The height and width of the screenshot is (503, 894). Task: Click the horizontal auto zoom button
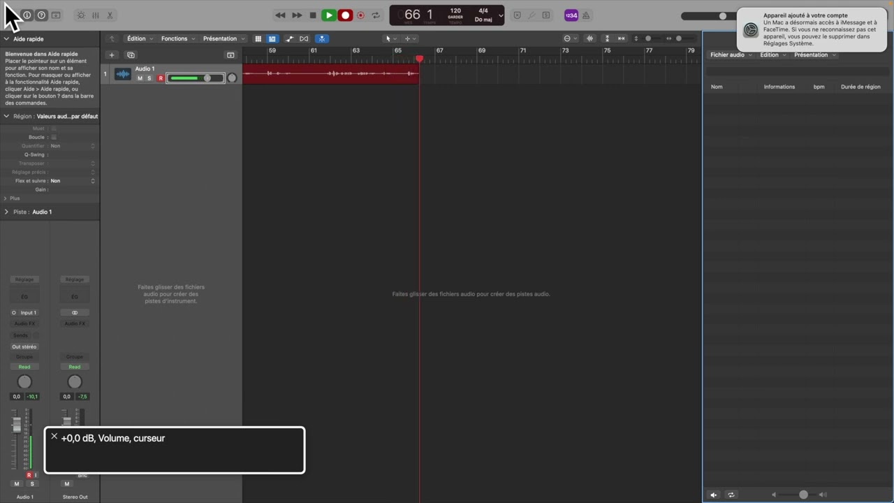pos(621,38)
